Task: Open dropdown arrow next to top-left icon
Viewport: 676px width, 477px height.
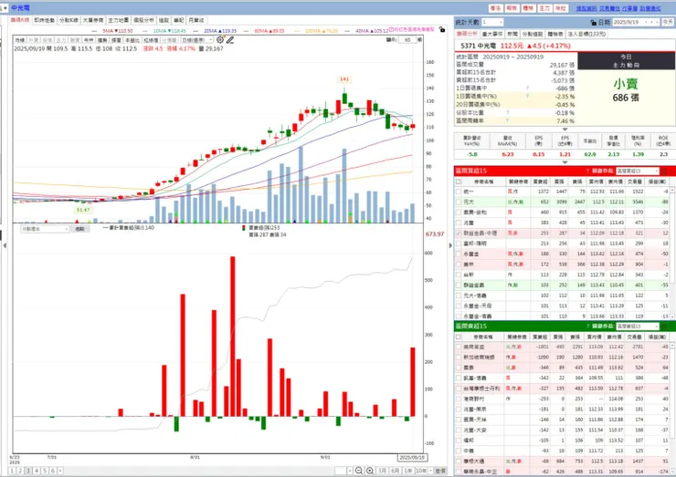Action: pos(6,7)
